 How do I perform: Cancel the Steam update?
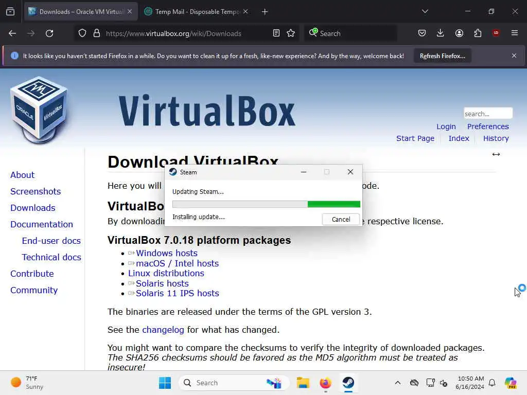pos(341,219)
